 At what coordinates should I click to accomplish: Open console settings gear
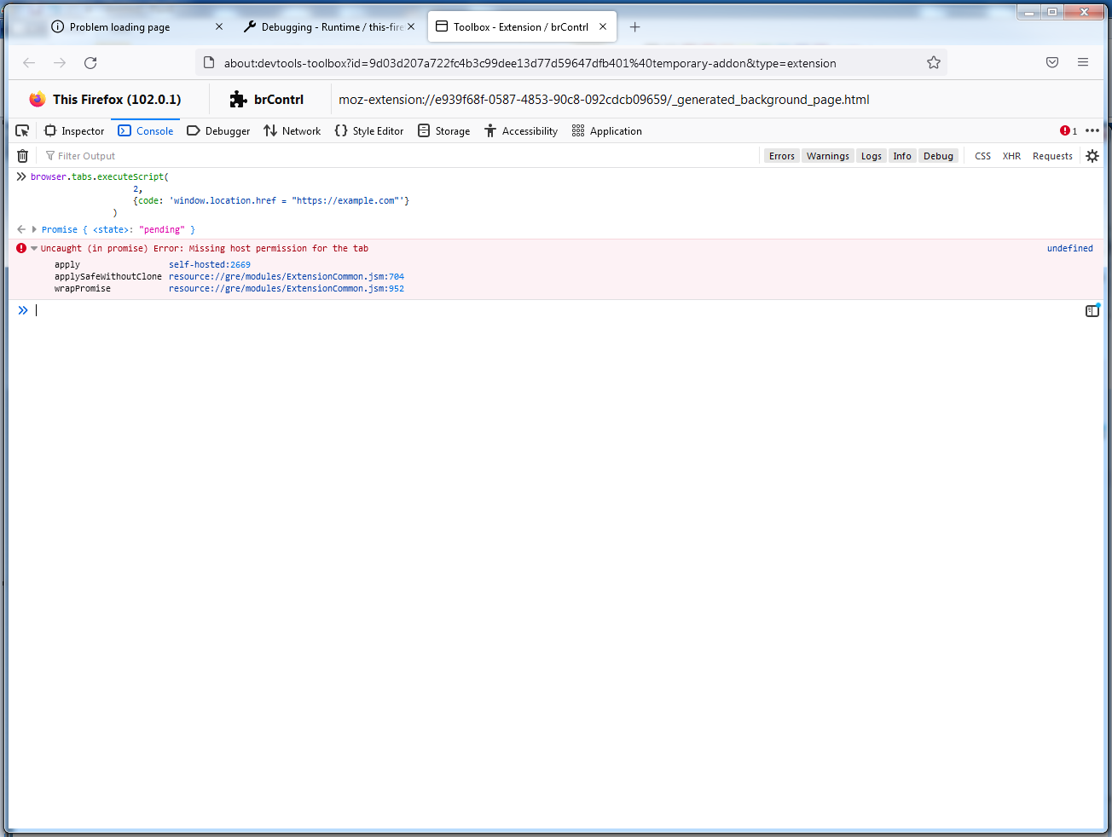[1092, 156]
